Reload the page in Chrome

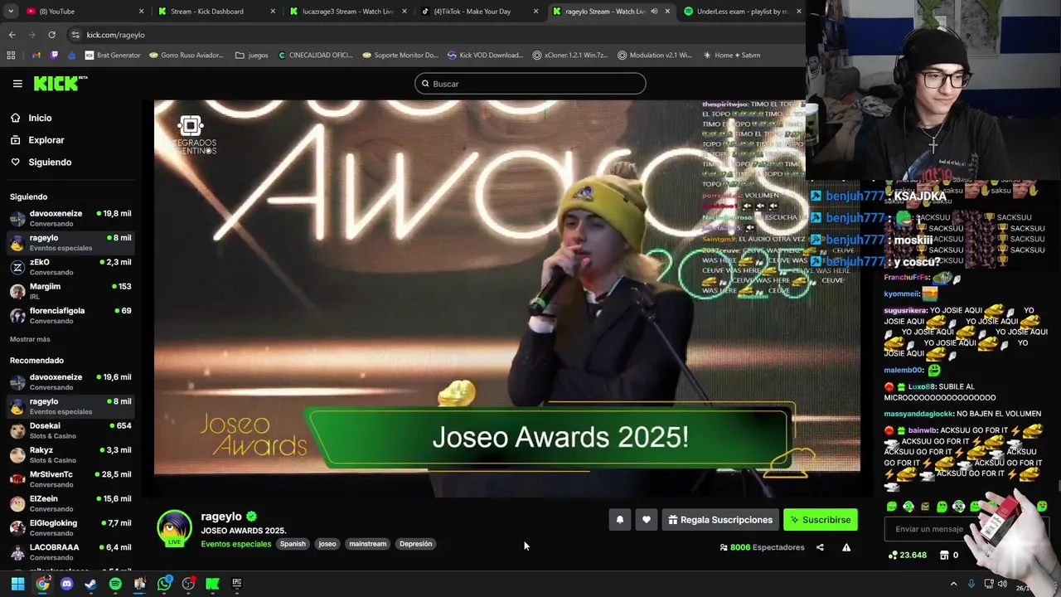(51, 35)
